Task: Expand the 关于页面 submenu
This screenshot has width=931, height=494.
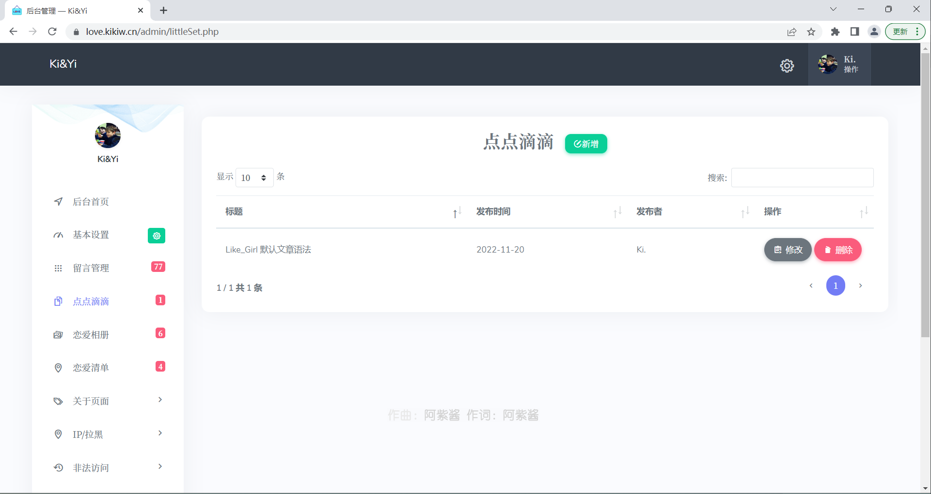Action: [108, 401]
